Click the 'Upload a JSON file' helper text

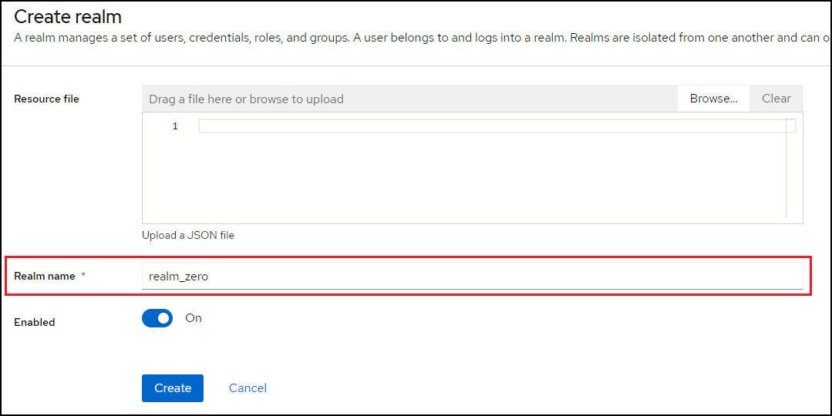(x=188, y=235)
